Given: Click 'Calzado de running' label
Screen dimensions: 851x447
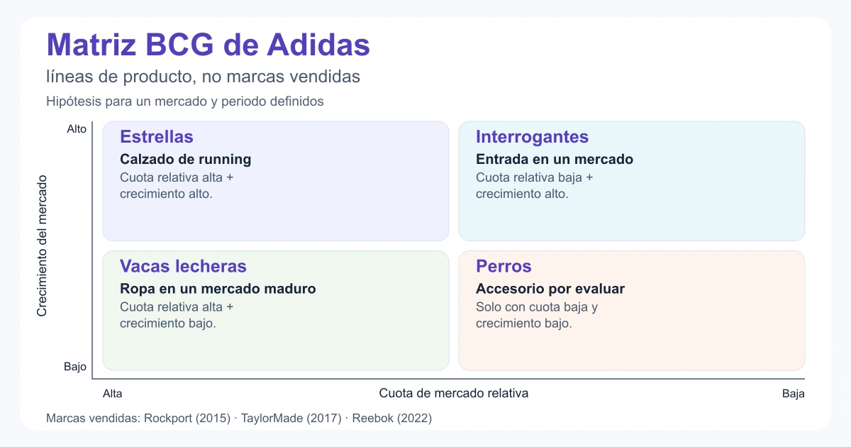Looking at the screenshot, I should click(186, 160).
